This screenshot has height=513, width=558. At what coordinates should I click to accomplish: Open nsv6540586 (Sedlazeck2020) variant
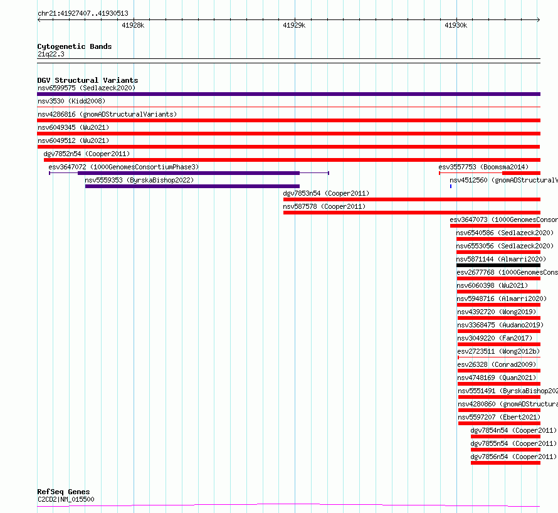point(505,233)
